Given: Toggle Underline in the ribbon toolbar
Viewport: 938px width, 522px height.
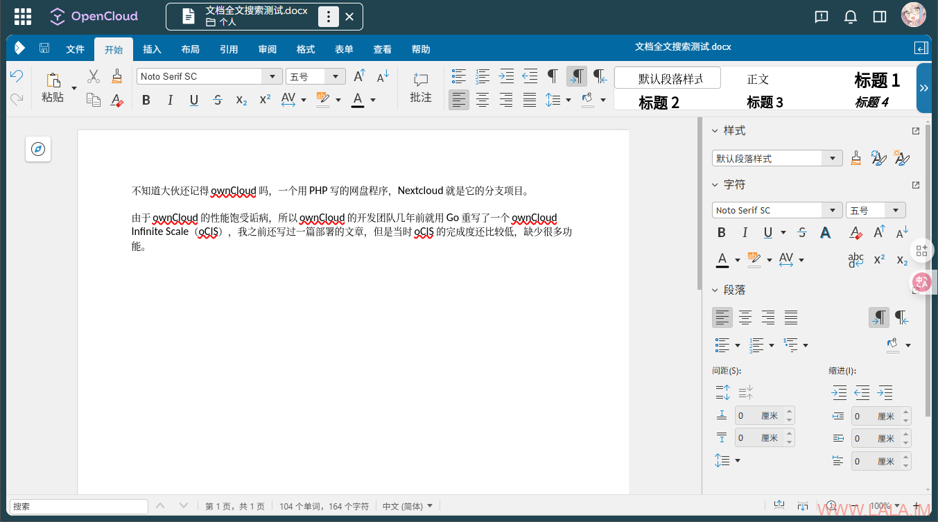Looking at the screenshot, I should coord(194,100).
